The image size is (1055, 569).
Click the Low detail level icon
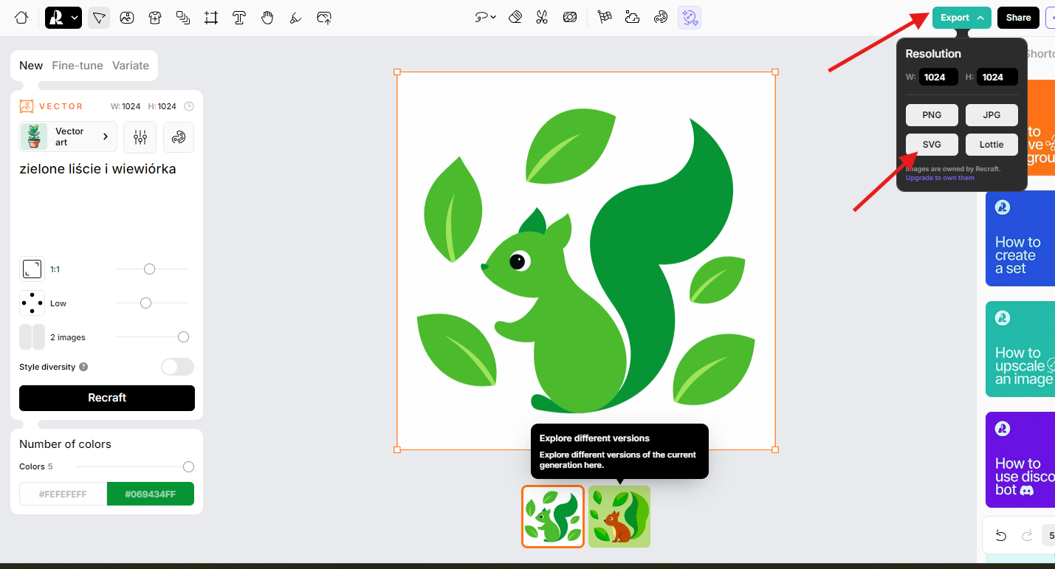click(32, 303)
